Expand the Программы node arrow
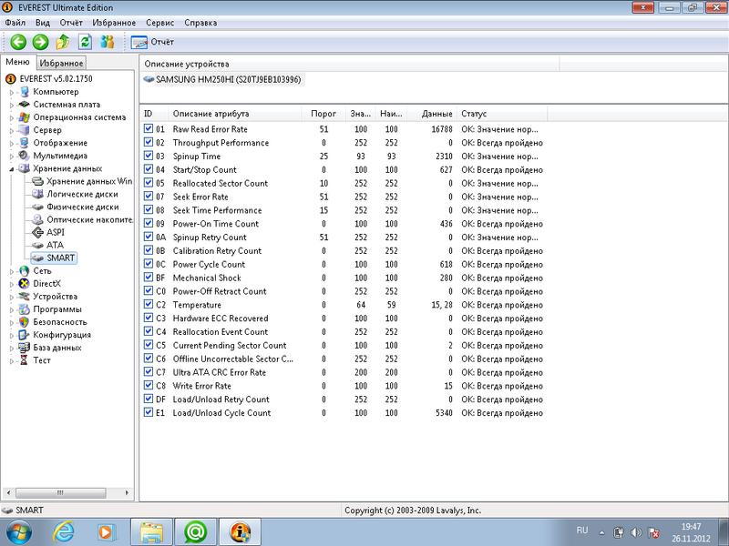Image resolution: width=729 pixels, height=546 pixels. [12, 309]
